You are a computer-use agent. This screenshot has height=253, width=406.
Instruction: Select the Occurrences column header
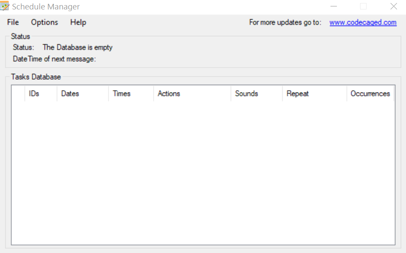coord(370,93)
